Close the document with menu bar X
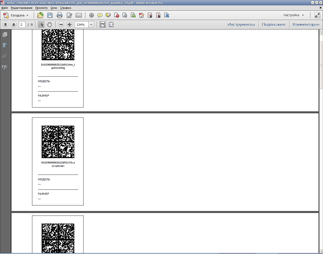This screenshot has height=254, width=323. pyautogui.click(x=321, y=8)
